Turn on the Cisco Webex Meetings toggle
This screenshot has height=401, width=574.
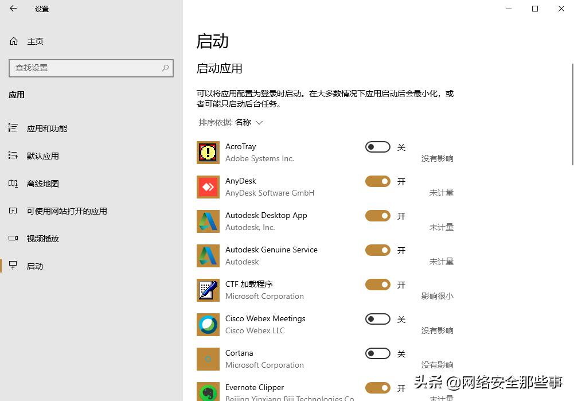click(377, 319)
